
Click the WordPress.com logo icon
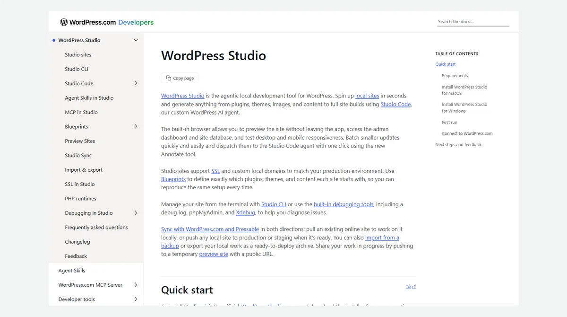click(64, 22)
